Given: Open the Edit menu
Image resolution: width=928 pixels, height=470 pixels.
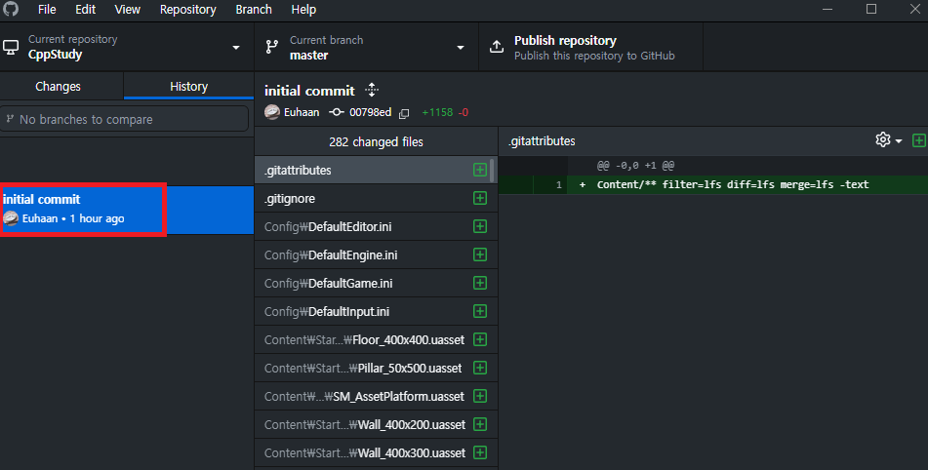Looking at the screenshot, I should click(x=85, y=10).
